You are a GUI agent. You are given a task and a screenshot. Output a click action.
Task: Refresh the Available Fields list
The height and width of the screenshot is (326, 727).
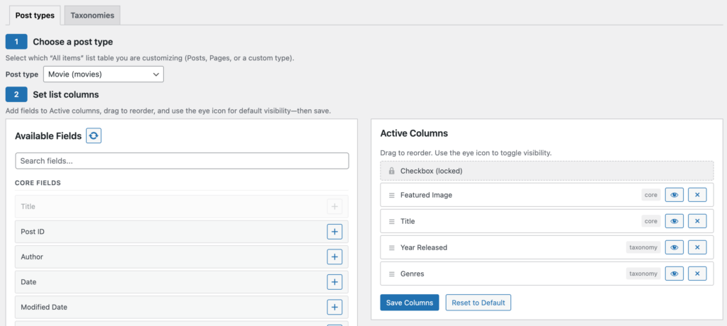click(x=94, y=135)
